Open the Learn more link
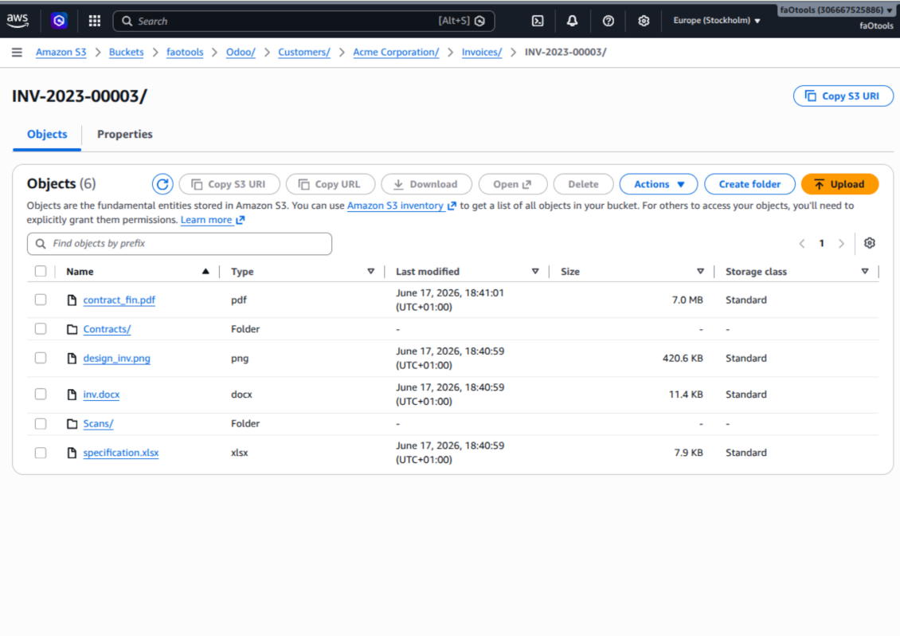Screen dimensions: 900x636 click(x=213, y=220)
